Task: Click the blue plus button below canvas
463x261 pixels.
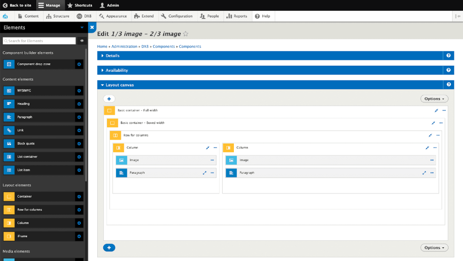Action: click(x=109, y=247)
